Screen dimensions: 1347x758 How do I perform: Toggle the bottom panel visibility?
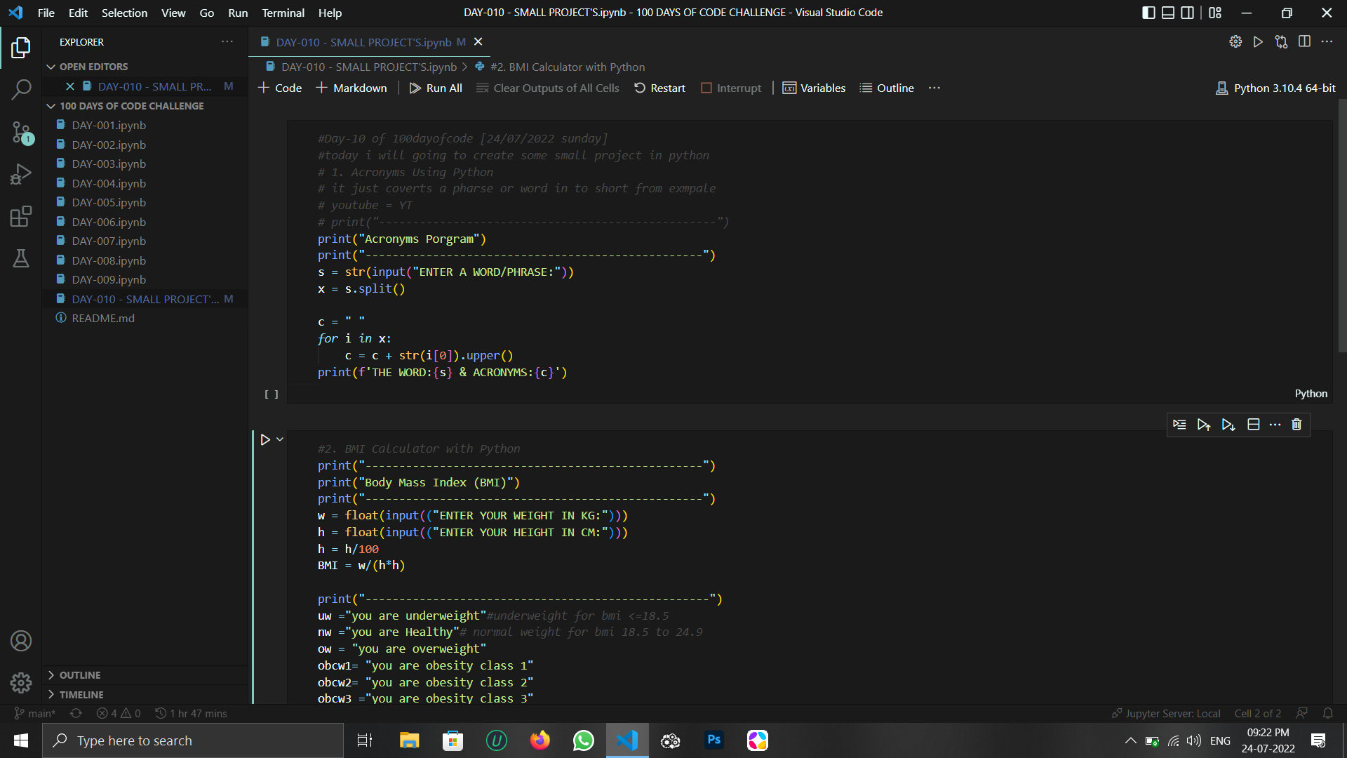point(1168,13)
